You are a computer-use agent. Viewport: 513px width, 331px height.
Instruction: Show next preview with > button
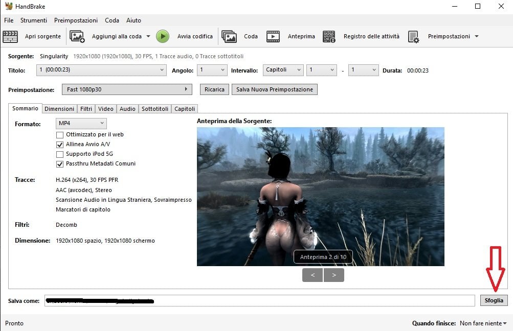(333, 275)
